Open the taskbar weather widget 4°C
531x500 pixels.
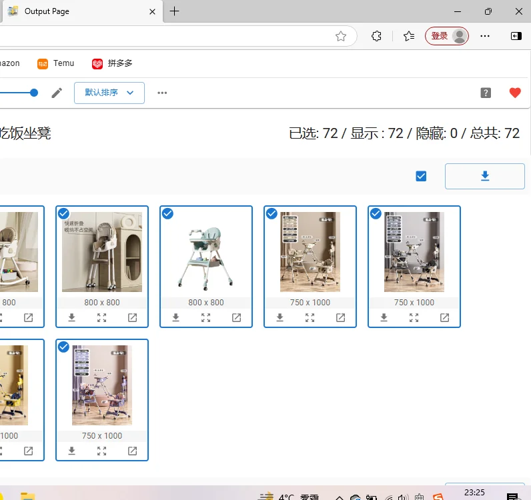coord(289,496)
